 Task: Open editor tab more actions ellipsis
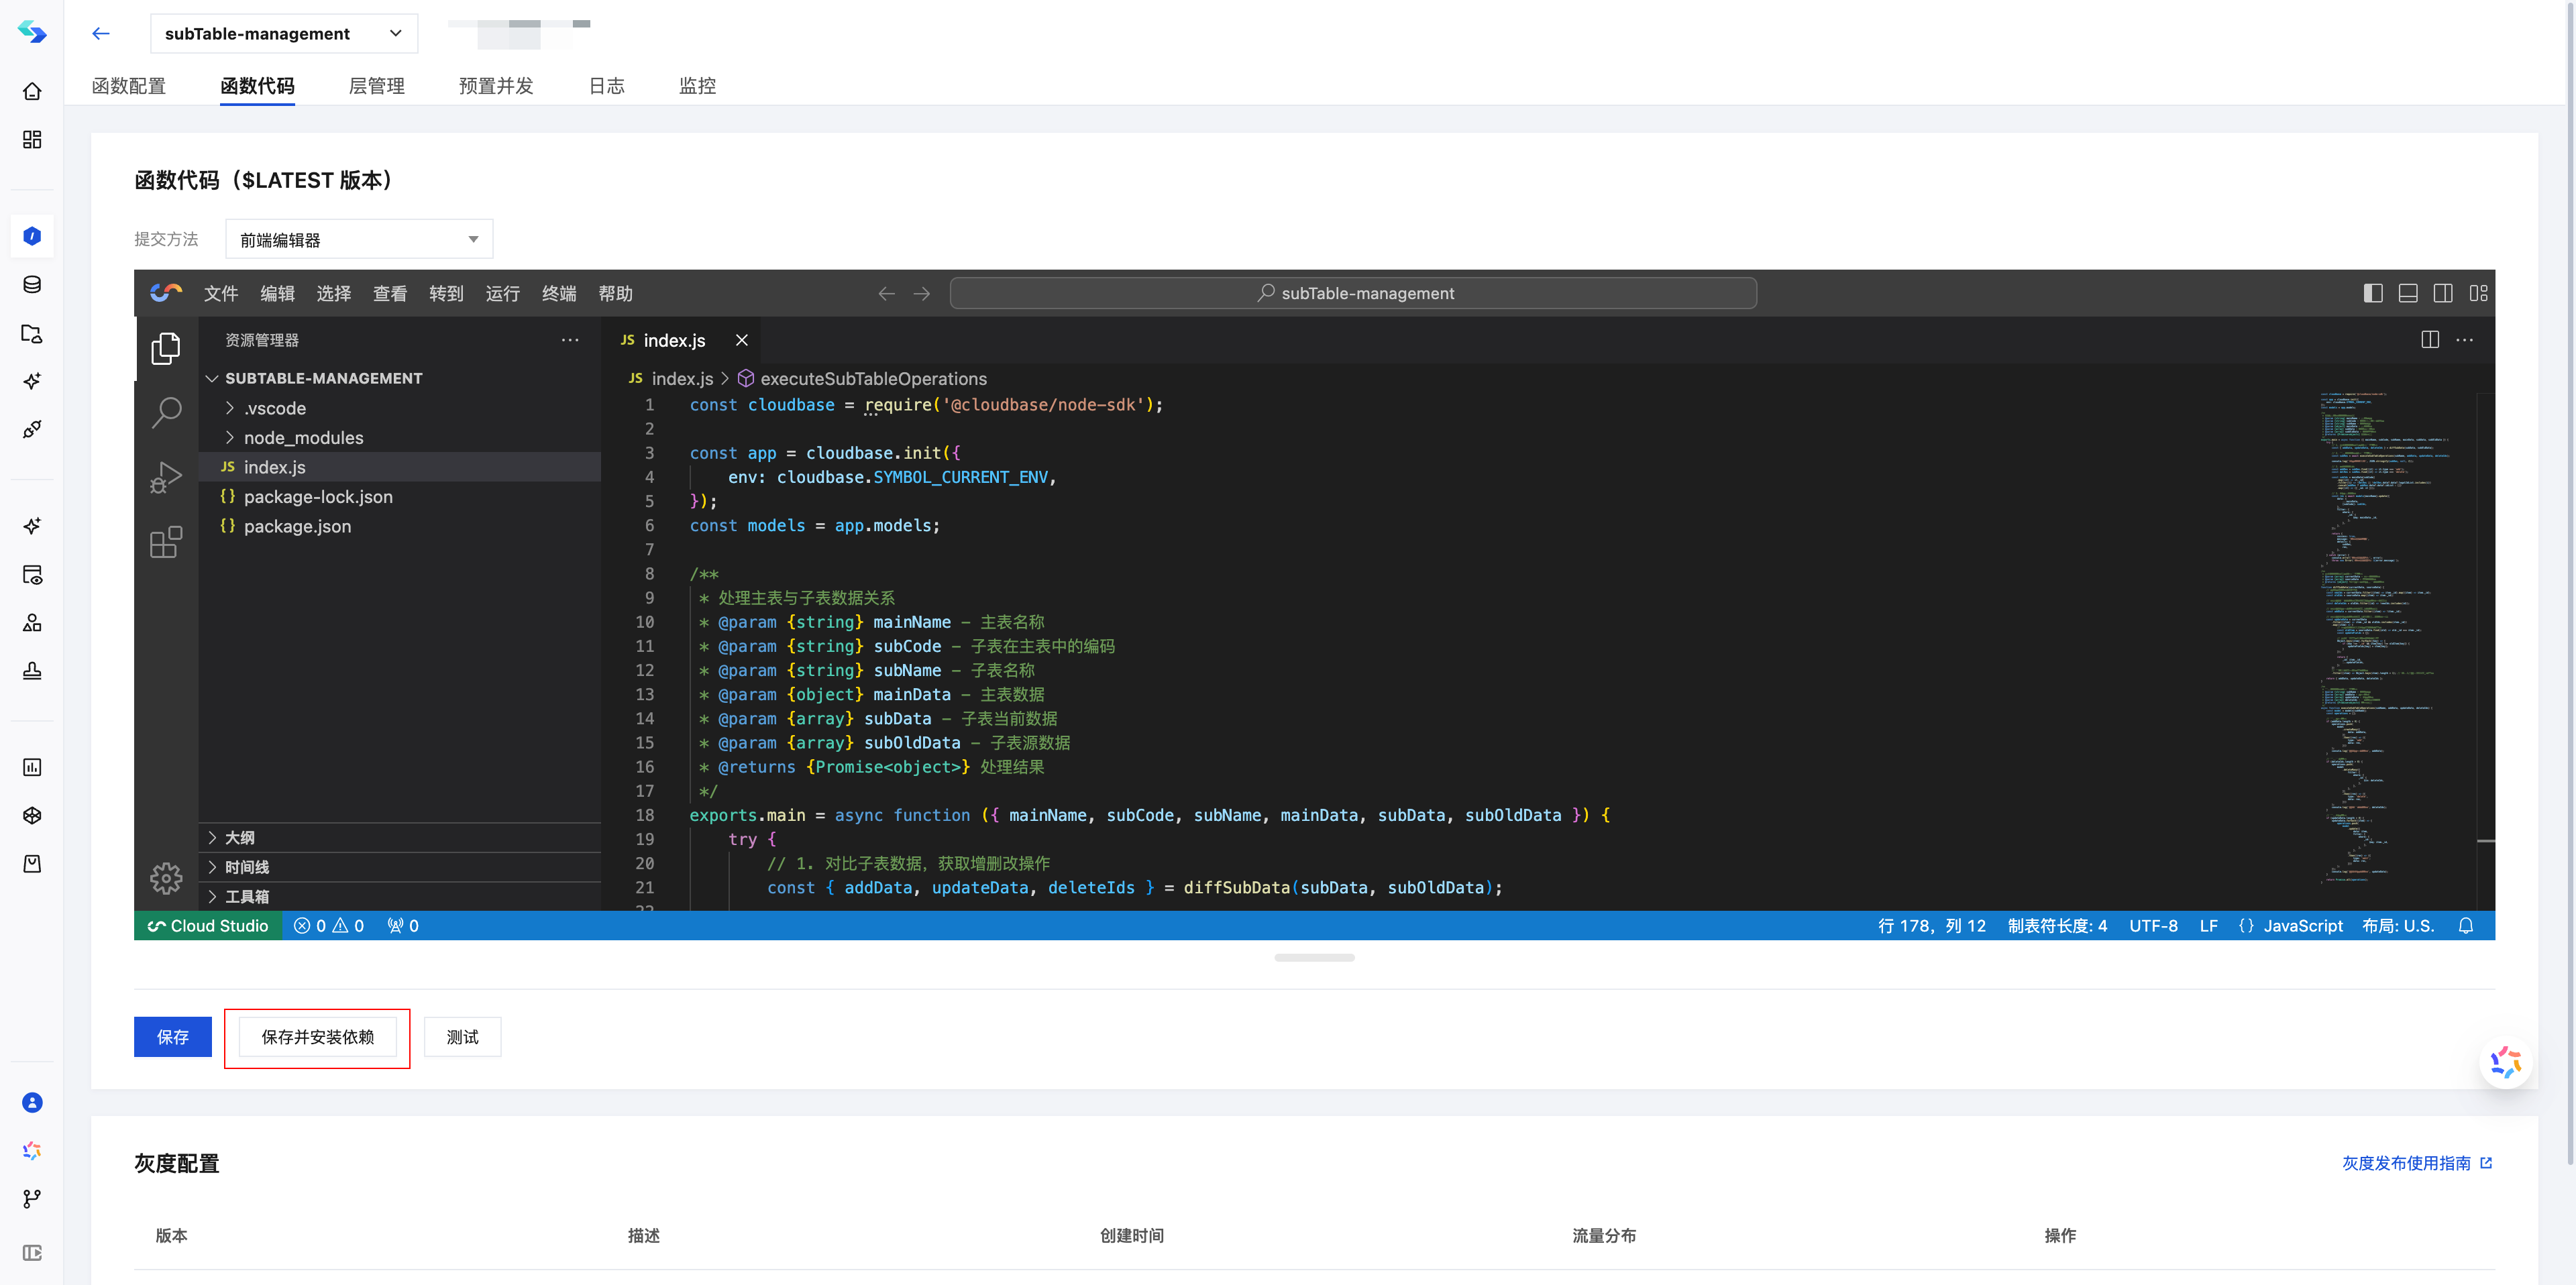(2465, 340)
